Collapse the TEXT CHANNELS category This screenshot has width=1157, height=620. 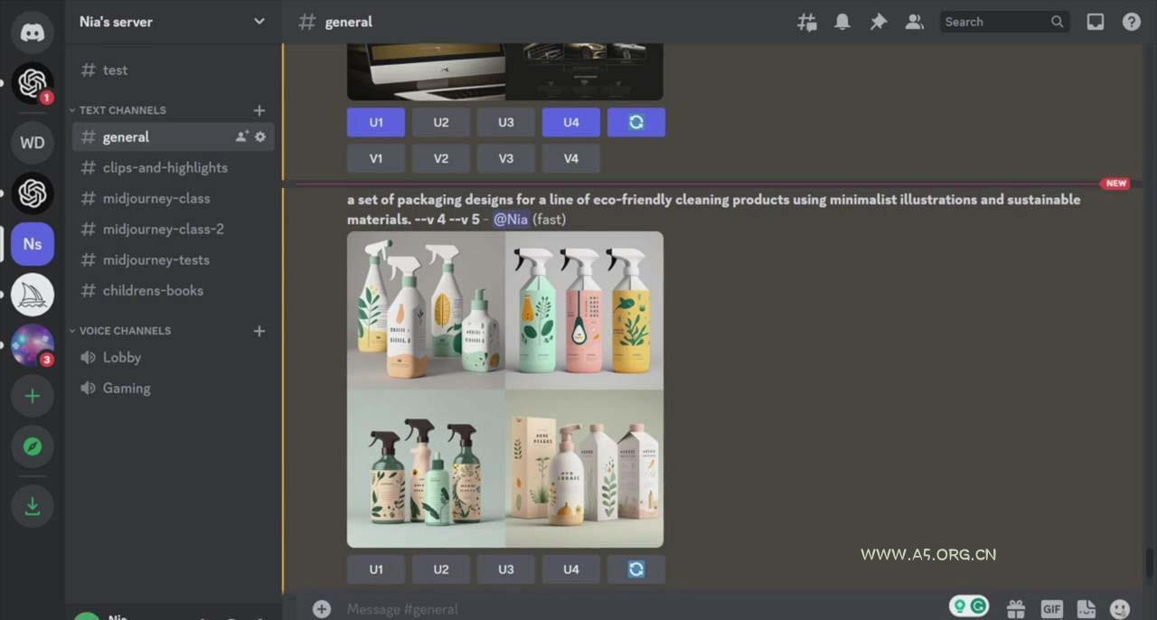pos(122,110)
